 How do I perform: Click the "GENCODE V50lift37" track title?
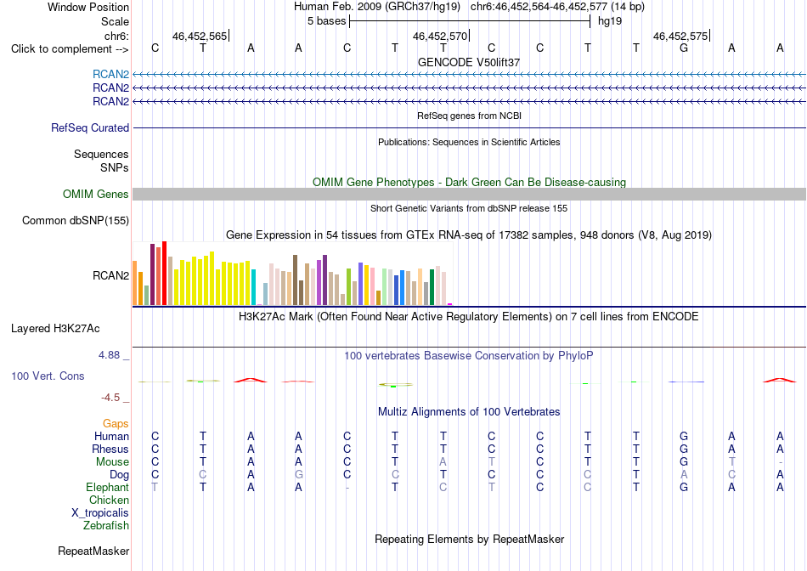tap(469, 62)
